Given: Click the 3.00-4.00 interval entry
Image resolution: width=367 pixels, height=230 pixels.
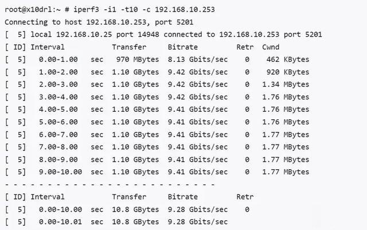Looking at the screenshot, I should pyautogui.click(x=58, y=97).
